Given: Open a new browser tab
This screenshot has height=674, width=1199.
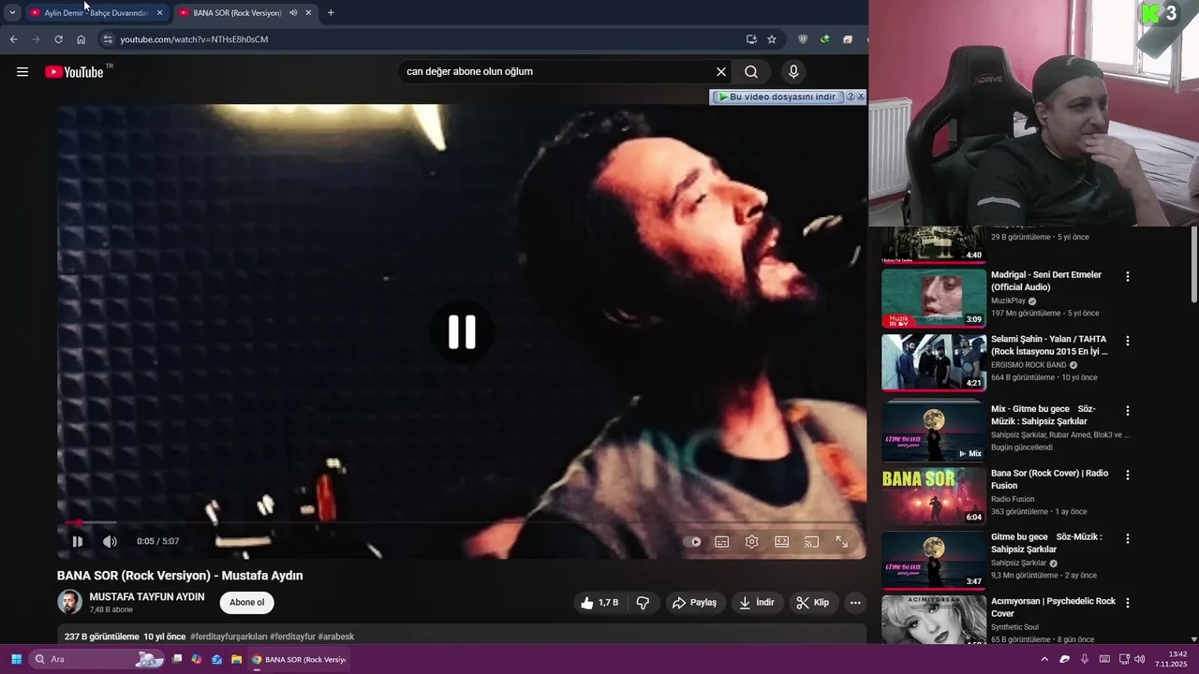Looking at the screenshot, I should click(x=331, y=13).
